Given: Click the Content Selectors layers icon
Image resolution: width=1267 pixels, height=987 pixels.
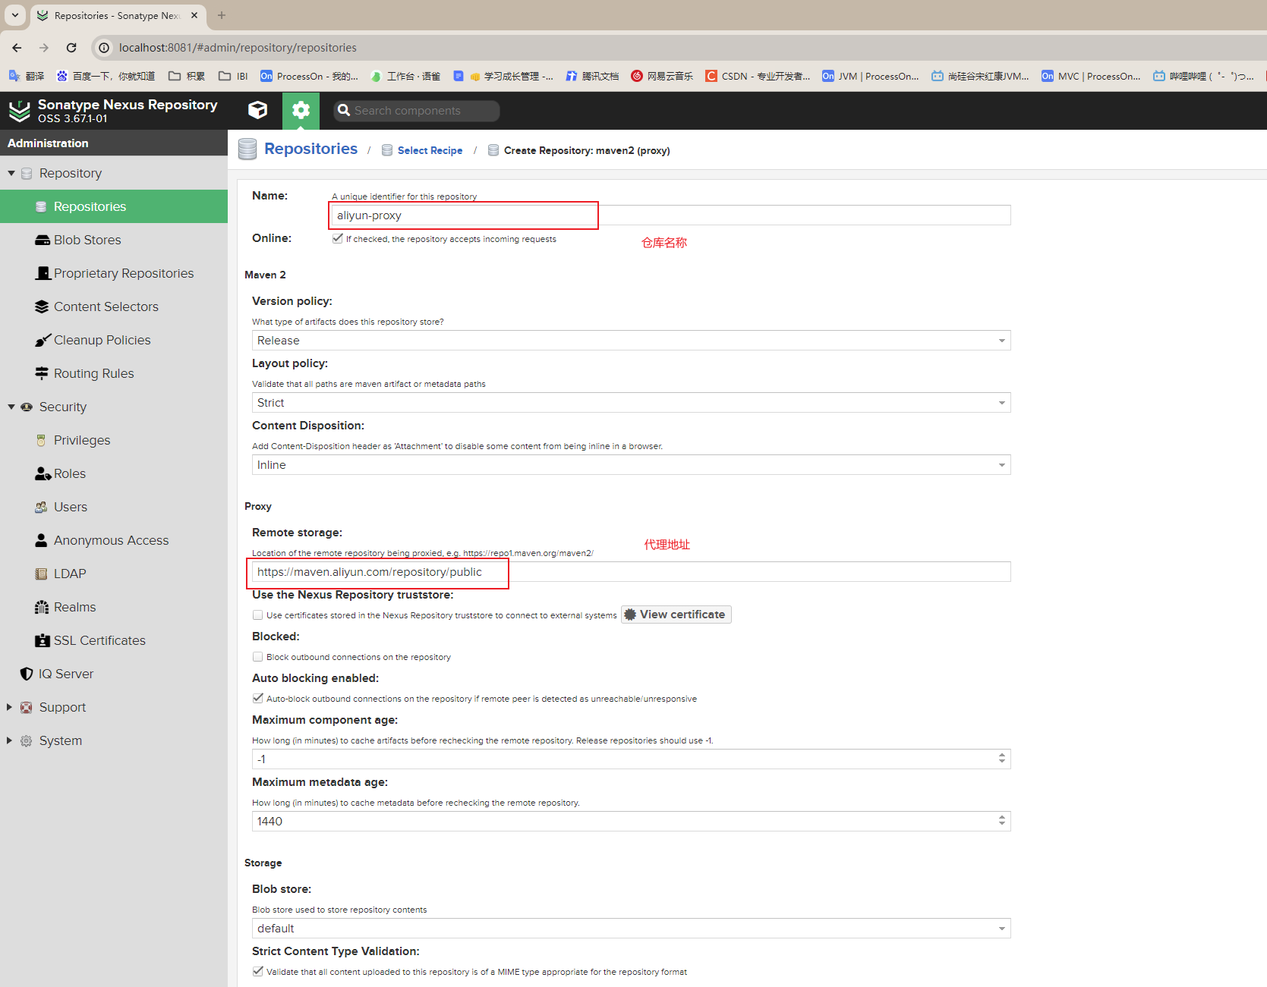Looking at the screenshot, I should click(x=43, y=306).
